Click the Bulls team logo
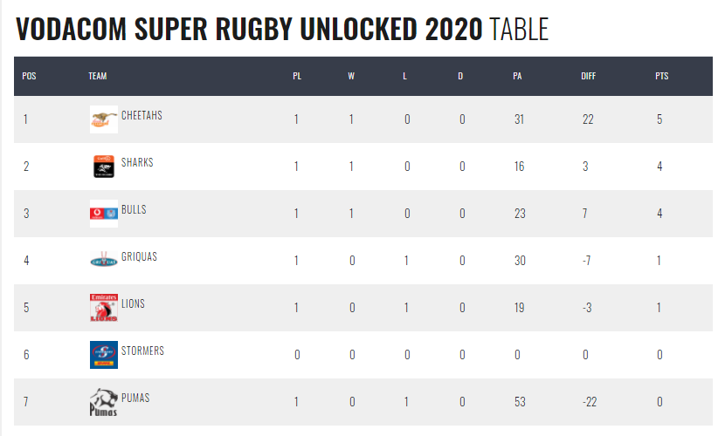The image size is (725, 436). (x=103, y=214)
